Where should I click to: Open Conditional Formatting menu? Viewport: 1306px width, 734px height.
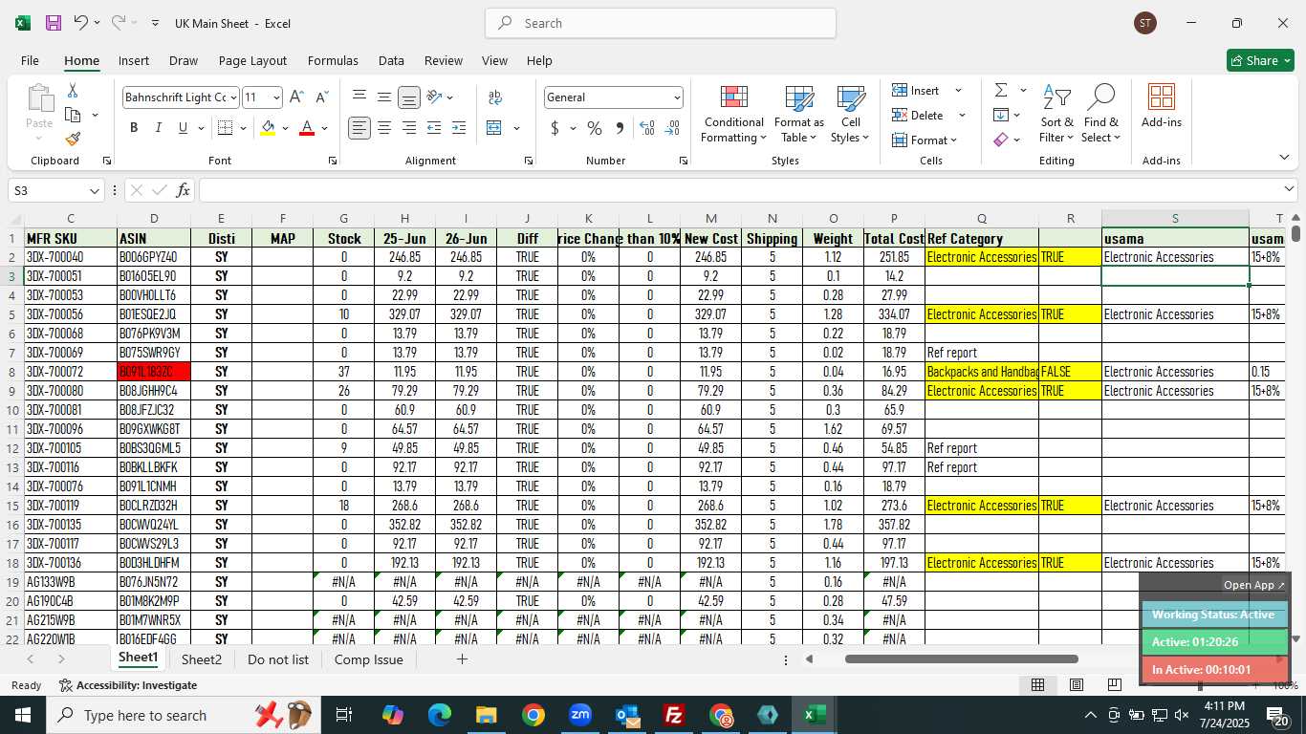click(733, 115)
